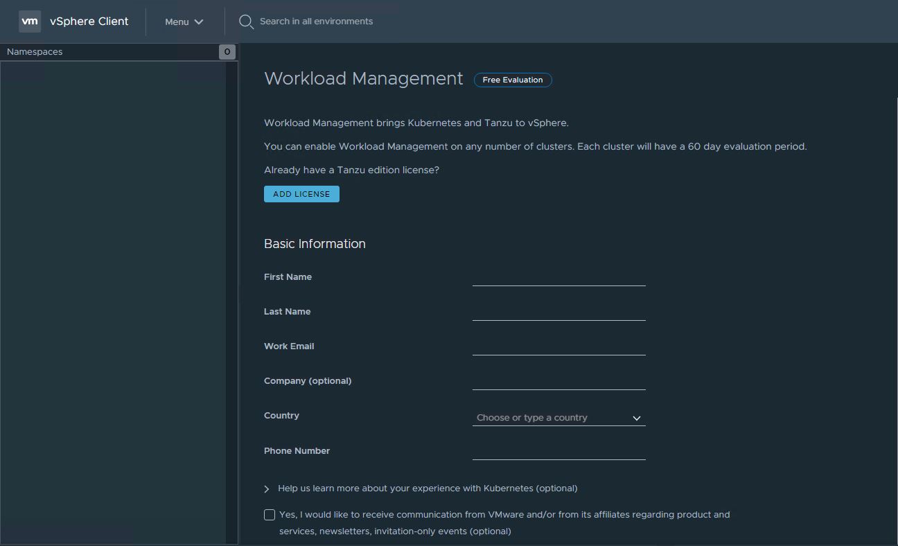Focus the Search in all environments box
Viewport: 898px width, 546px height.
[x=316, y=21]
